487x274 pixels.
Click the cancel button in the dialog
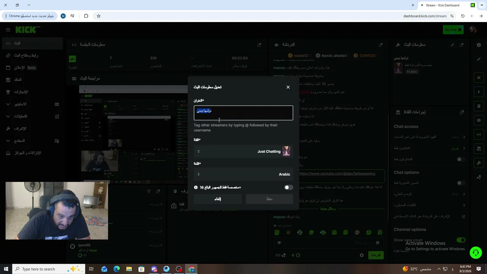218,199
